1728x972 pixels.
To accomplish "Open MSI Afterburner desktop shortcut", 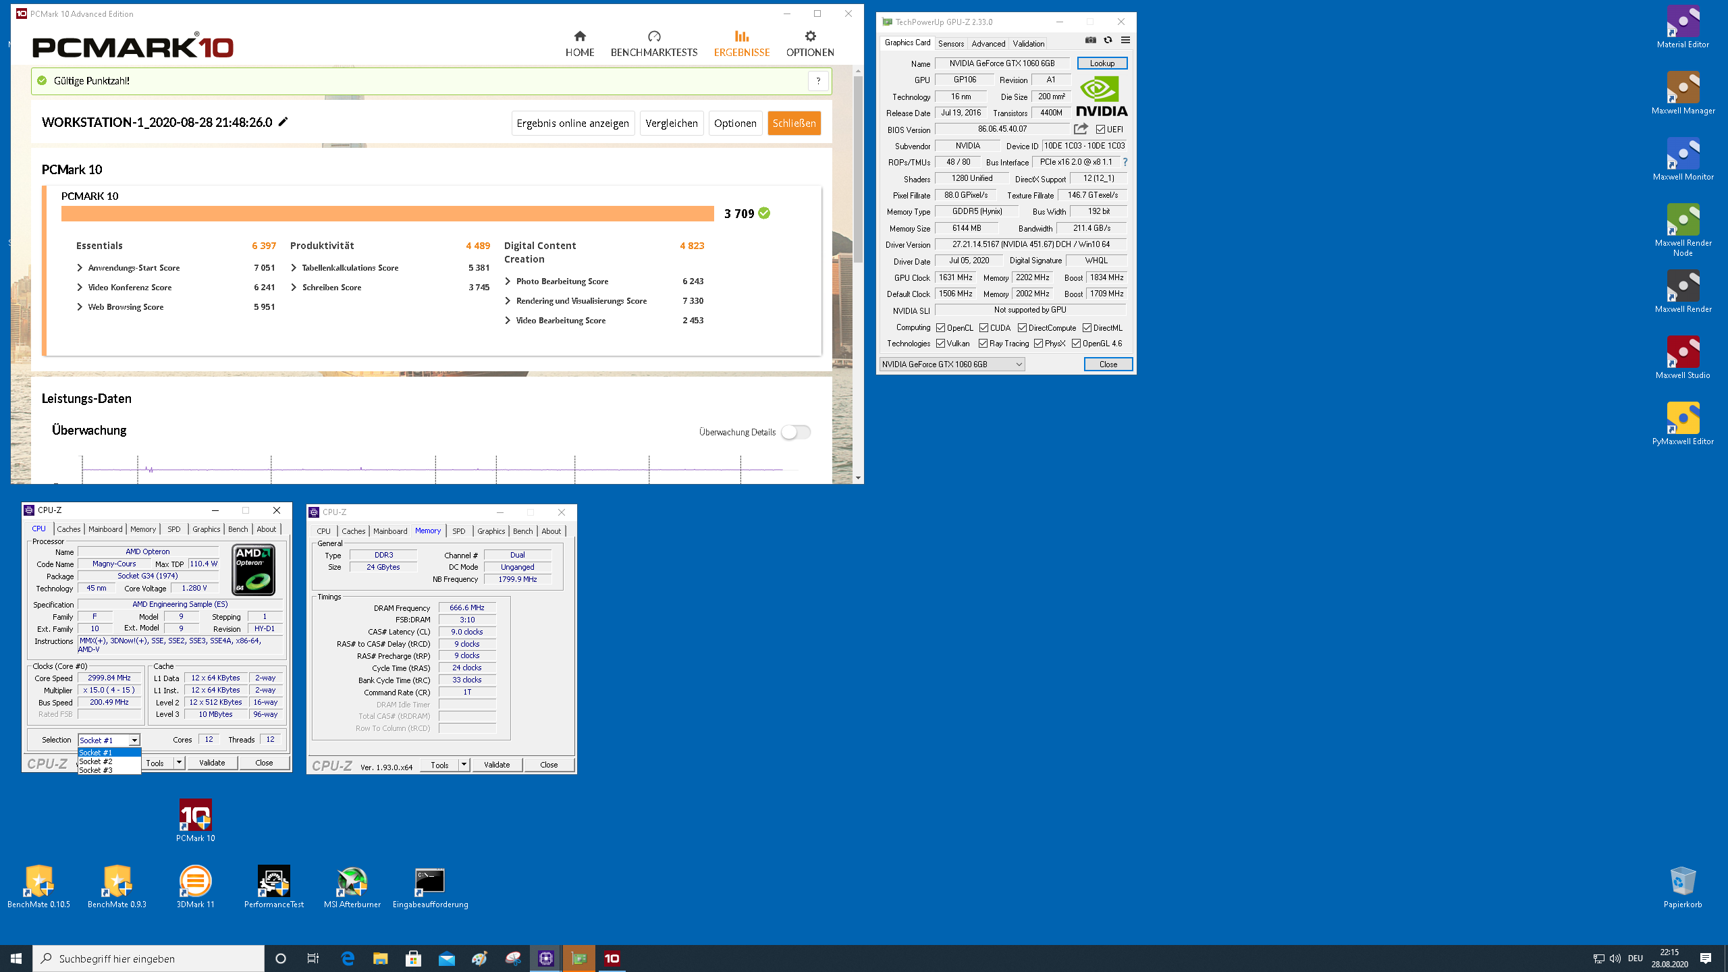I will click(x=352, y=886).
